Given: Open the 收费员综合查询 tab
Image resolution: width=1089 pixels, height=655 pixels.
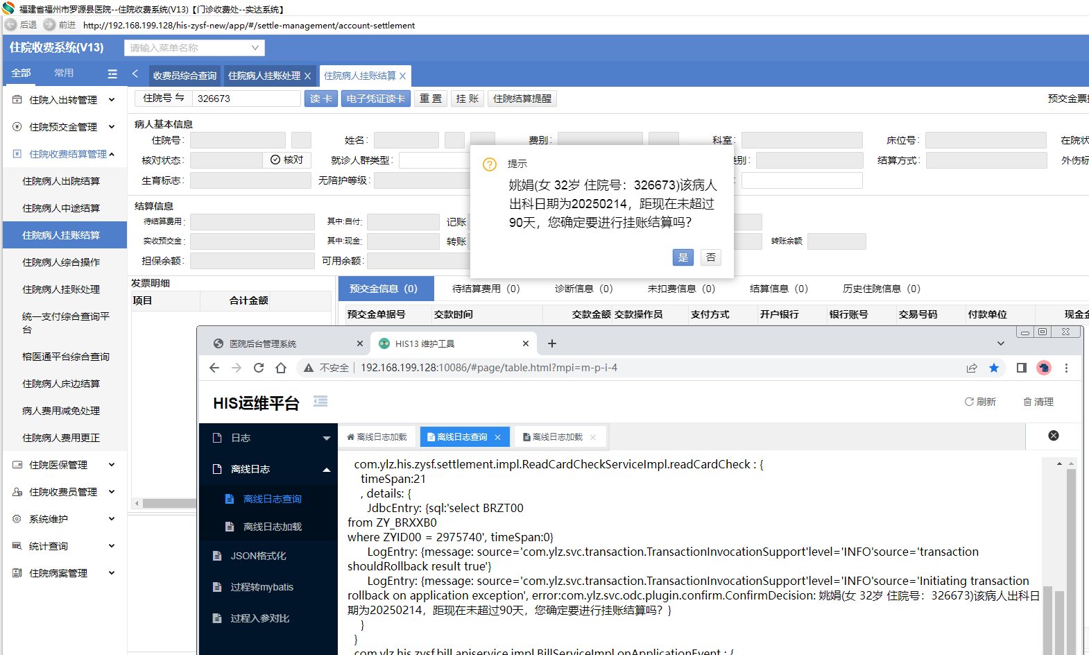Looking at the screenshot, I should pyautogui.click(x=185, y=76).
